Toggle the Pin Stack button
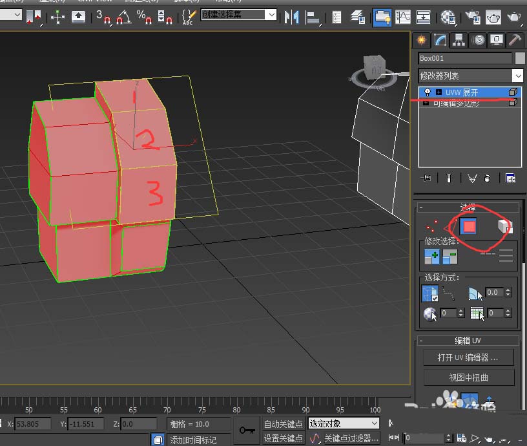 pyautogui.click(x=426, y=178)
